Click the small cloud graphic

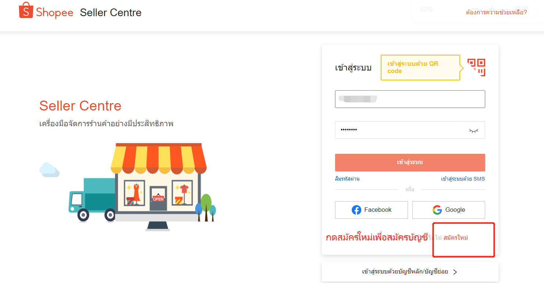(49, 170)
